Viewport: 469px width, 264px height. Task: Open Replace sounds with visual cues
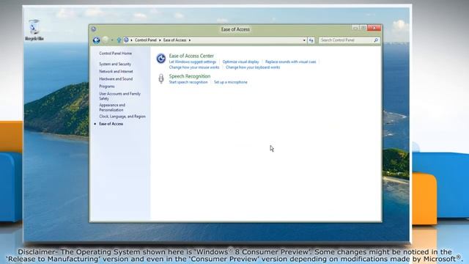click(x=290, y=62)
